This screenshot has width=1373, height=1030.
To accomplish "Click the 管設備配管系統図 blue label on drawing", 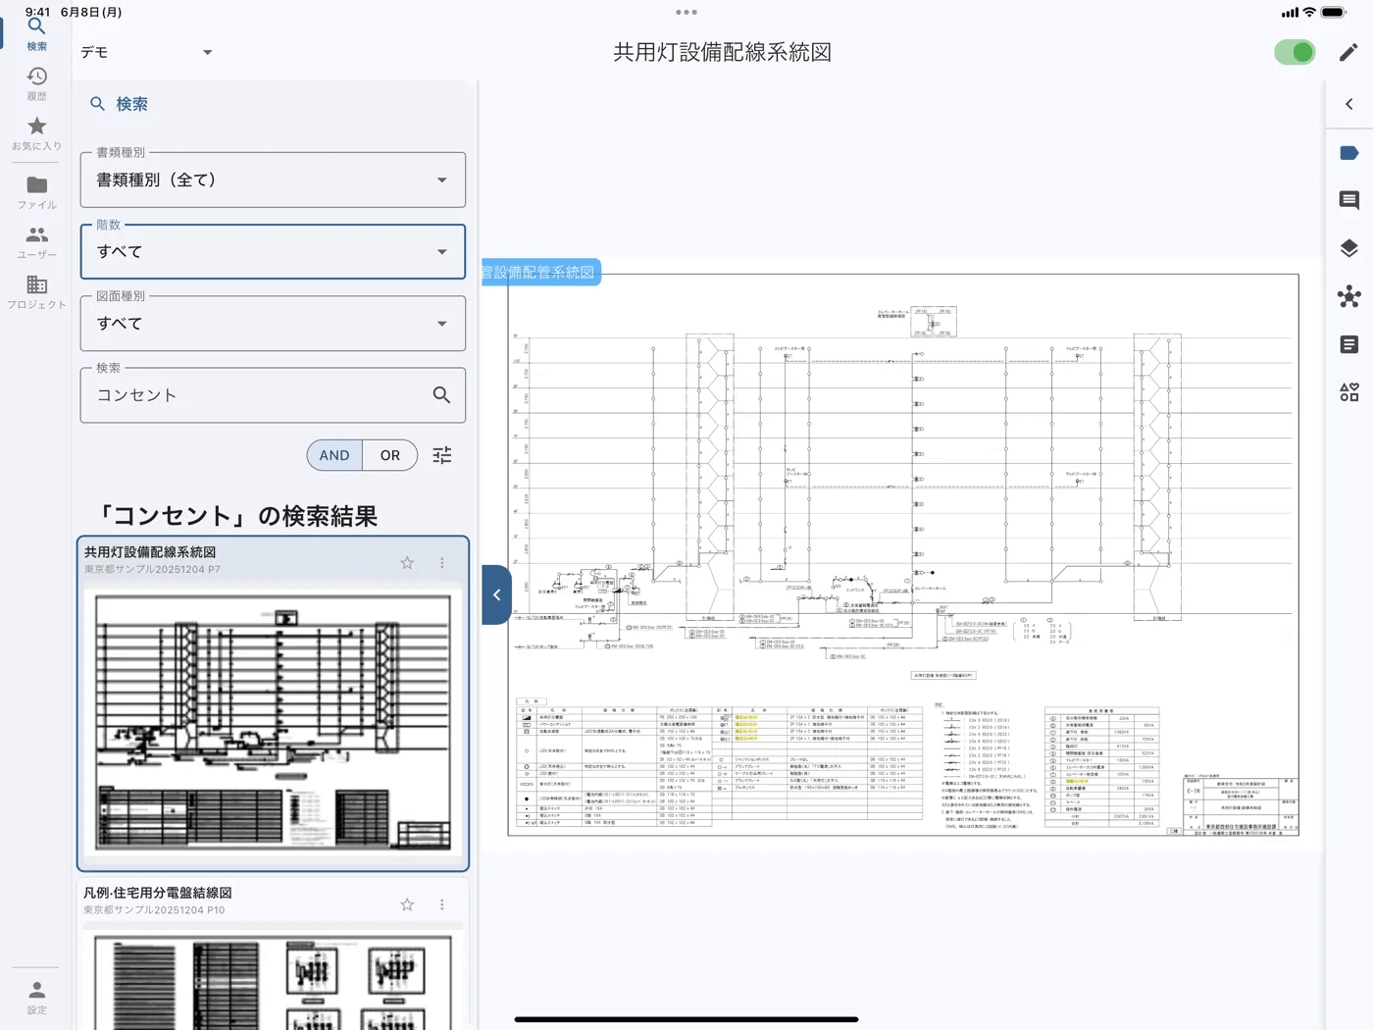I will click(540, 272).
